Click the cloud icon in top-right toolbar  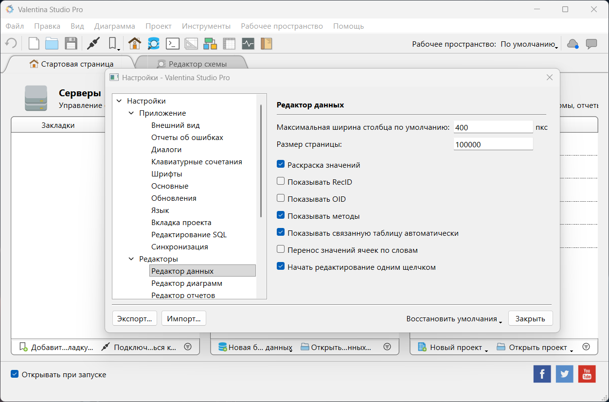(x=573, y=44)
